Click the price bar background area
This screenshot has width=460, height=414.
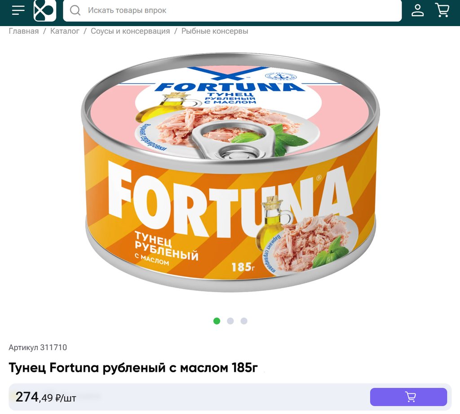point(223,396)
